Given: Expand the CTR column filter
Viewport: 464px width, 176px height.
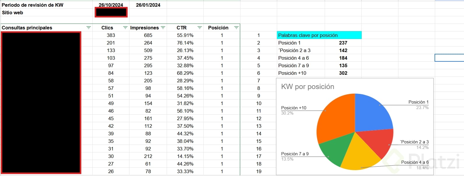Looking at the screenshot, I should (x=200, y=28).
